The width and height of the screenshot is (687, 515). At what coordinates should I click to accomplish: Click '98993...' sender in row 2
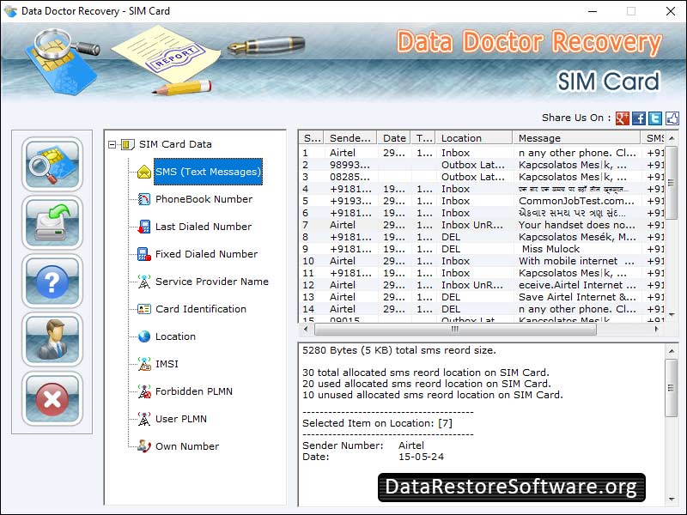tap(350, 165)
